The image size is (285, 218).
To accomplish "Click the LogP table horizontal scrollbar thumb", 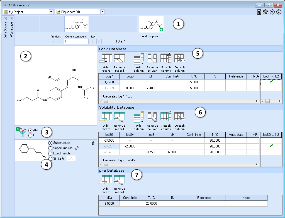I will 106,101.
